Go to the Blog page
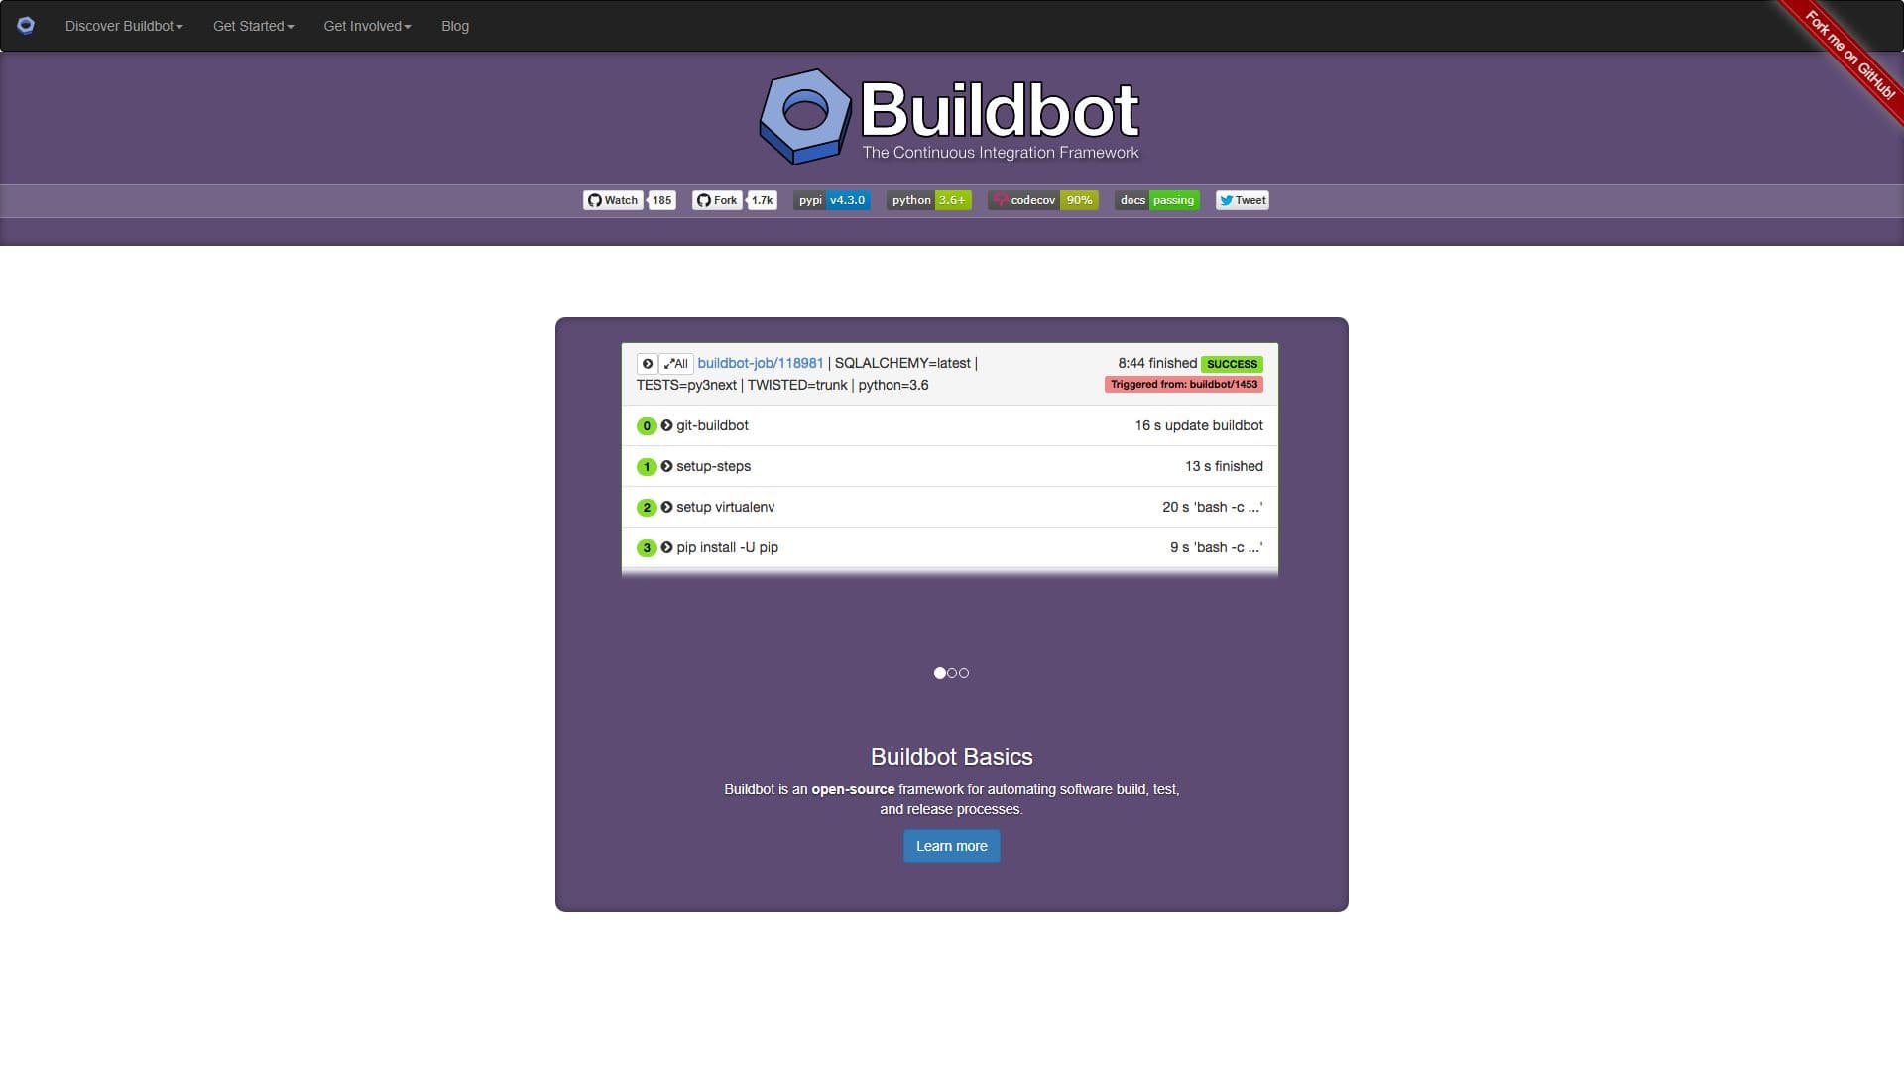The image size is (1904, 1071). coord(455,26)
